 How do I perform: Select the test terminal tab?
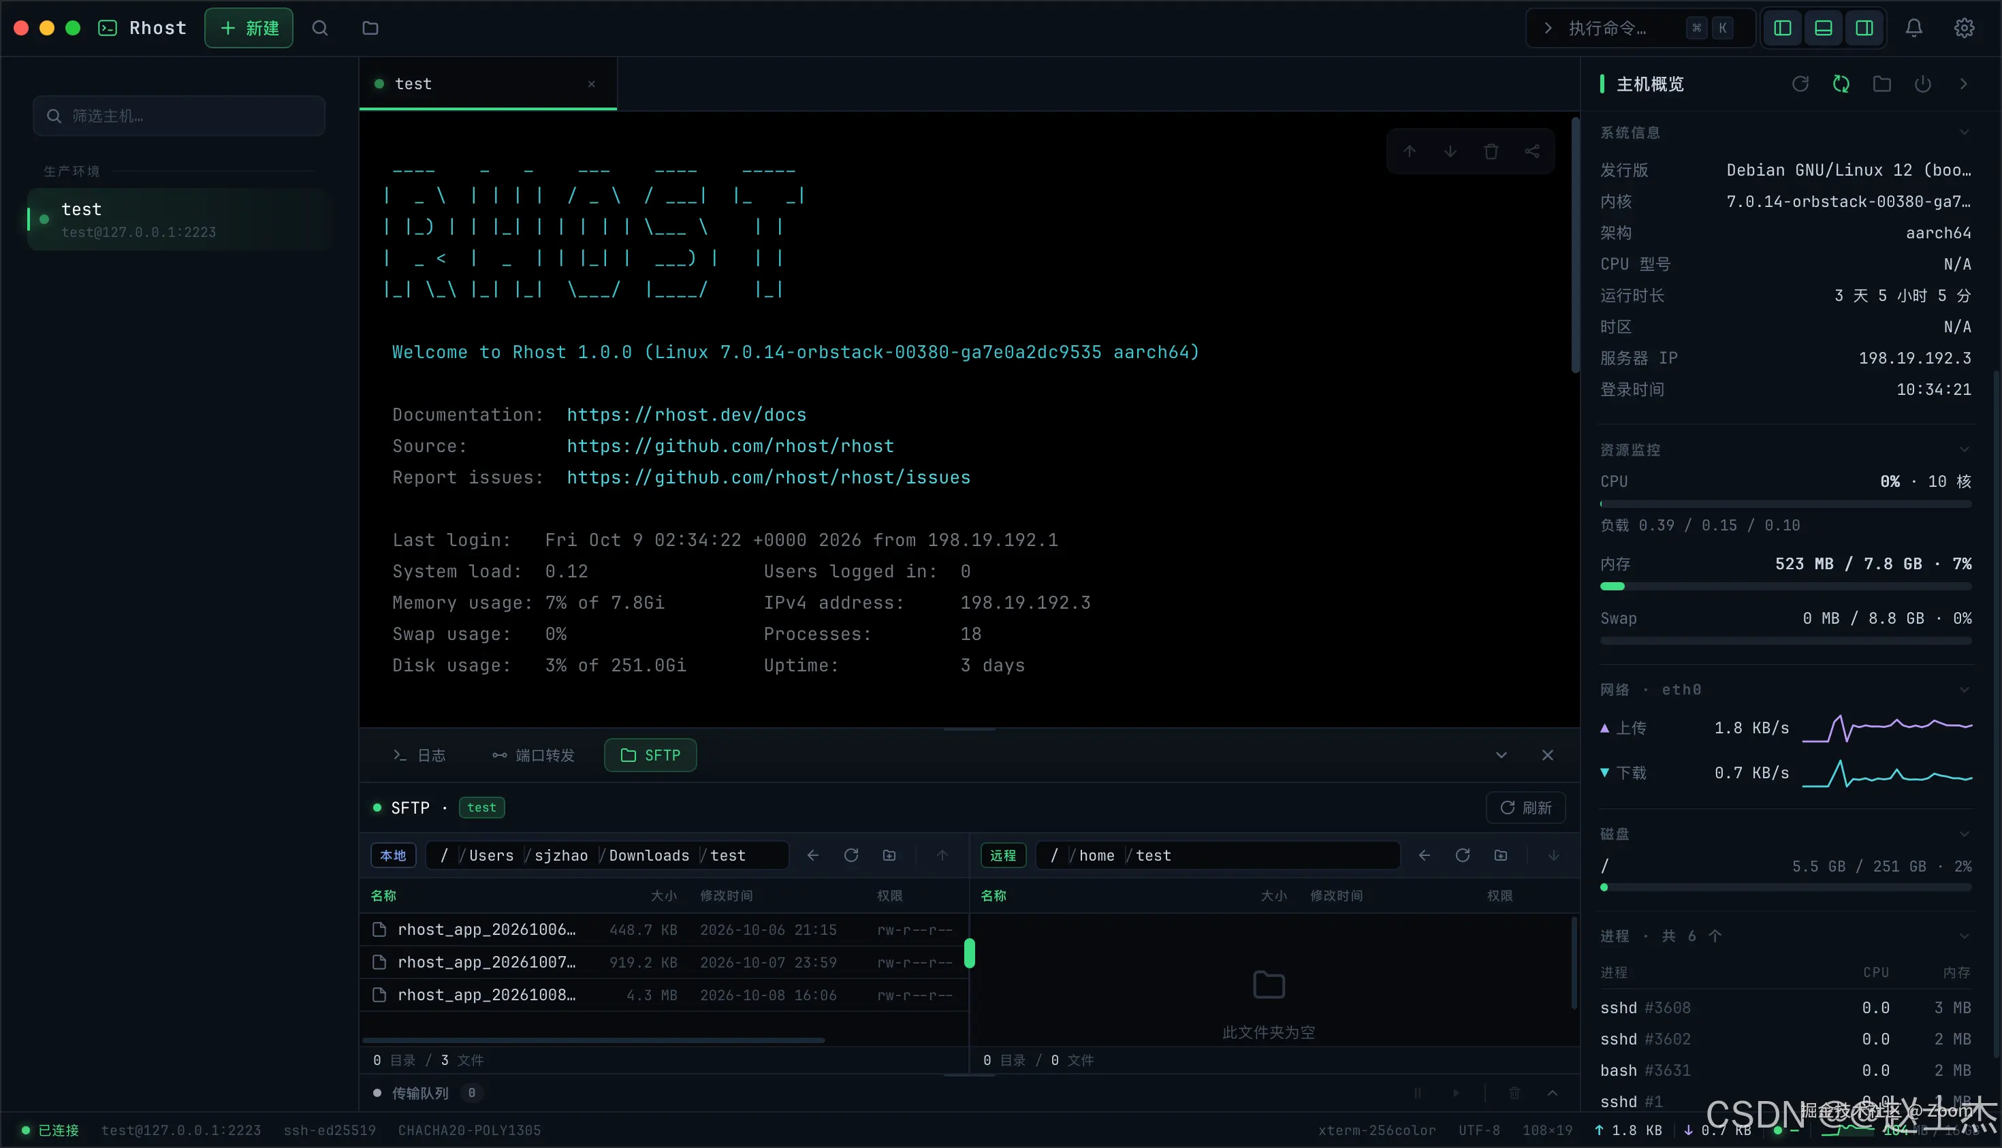click(x=488, y=84)
